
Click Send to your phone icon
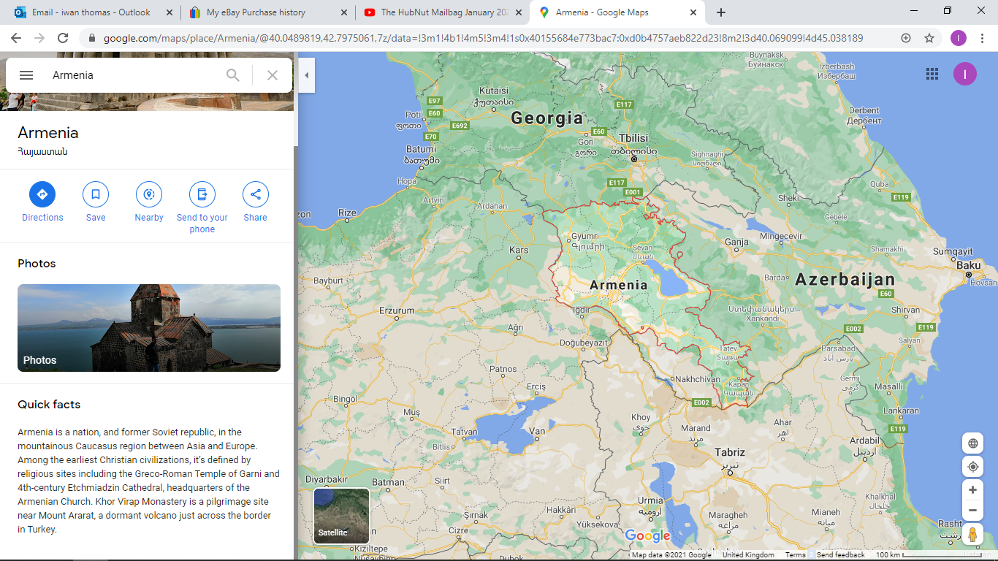[x=202, y=194]
